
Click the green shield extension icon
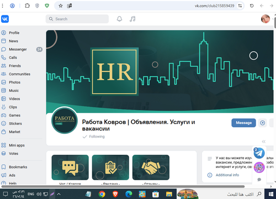[47, 6]
